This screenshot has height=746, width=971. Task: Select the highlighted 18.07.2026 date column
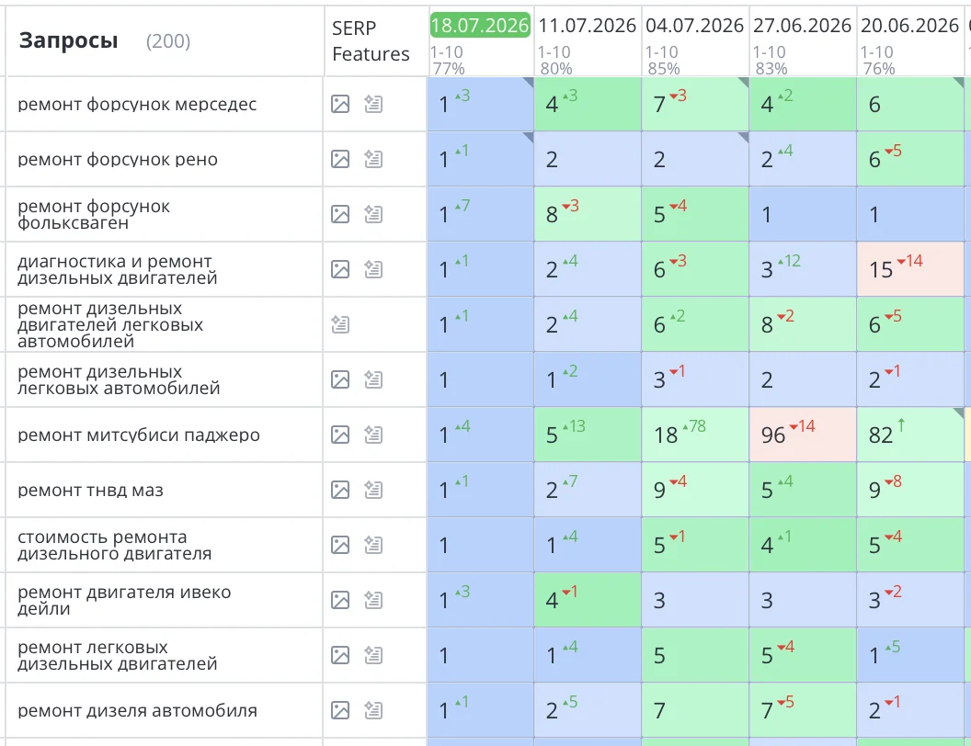[x=480, y=26]
